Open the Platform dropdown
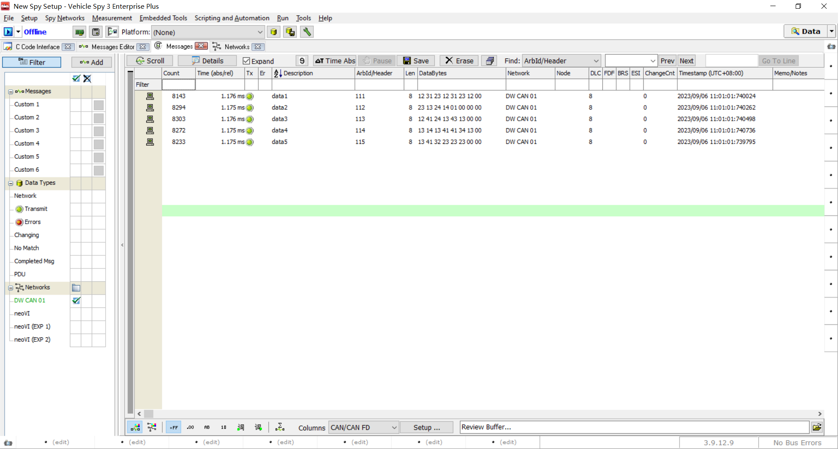The image size is (838, 449). click(260, 32)
